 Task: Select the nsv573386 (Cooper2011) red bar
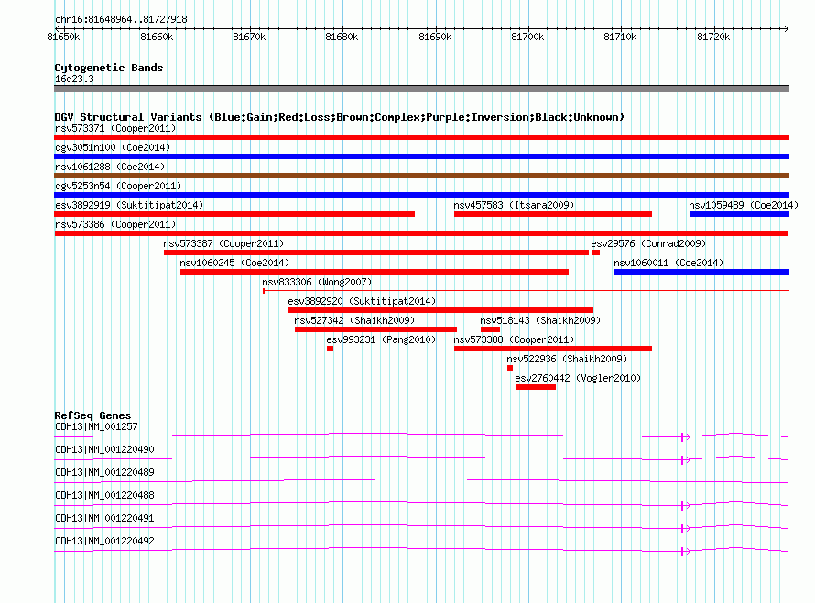(421, 233)
